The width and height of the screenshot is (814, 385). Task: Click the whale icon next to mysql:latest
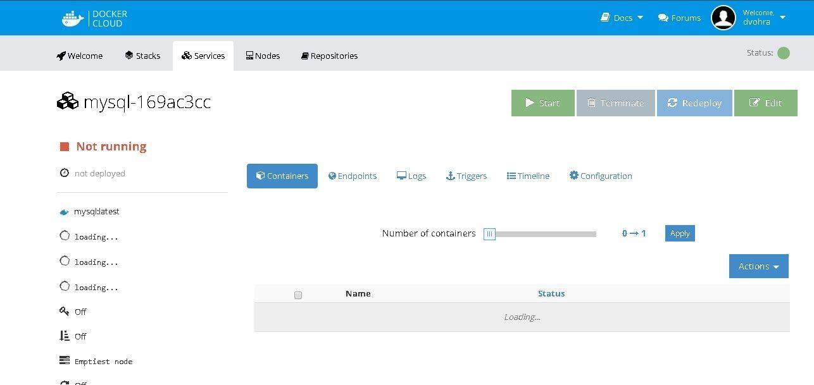click(x=64, y=212)
